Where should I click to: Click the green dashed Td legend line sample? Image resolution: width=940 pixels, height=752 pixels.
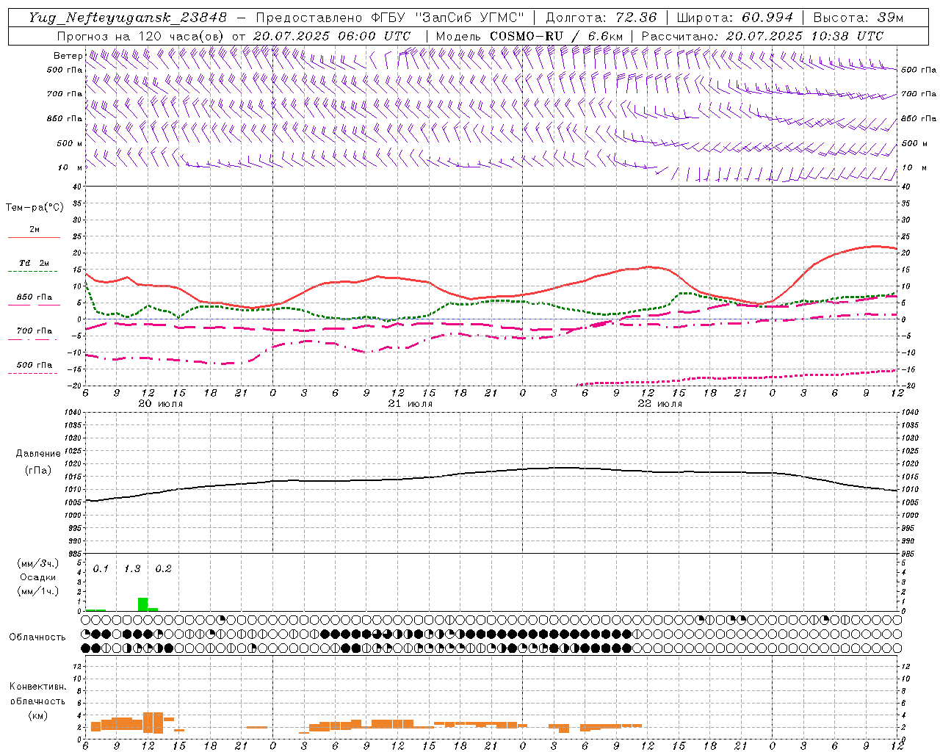[32, 272]
